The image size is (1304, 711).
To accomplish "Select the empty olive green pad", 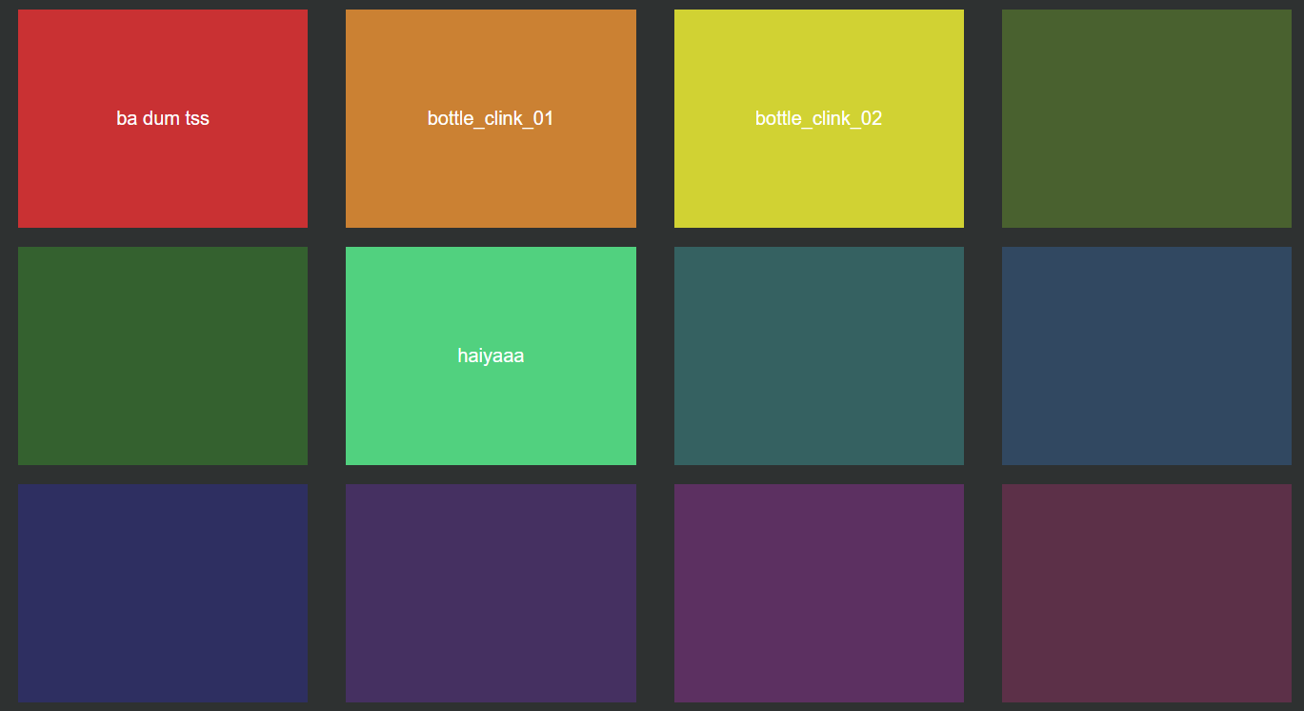I will click(1147, 118).
